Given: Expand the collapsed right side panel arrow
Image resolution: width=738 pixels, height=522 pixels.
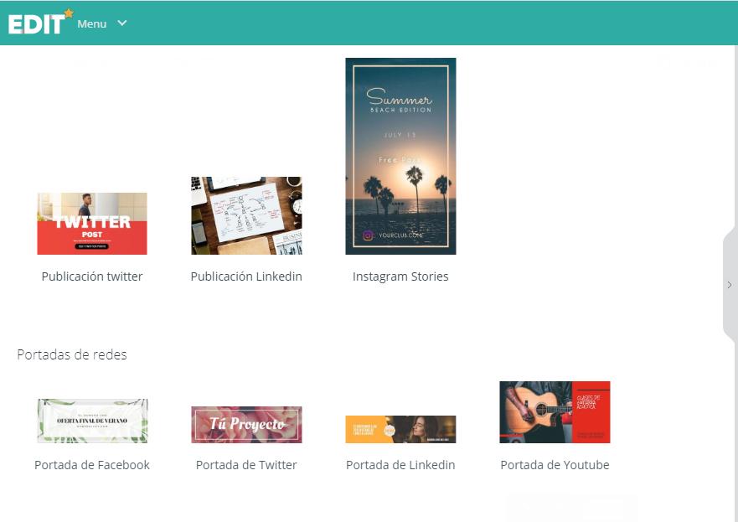Looking at the screenshot, I should point(729,285).
